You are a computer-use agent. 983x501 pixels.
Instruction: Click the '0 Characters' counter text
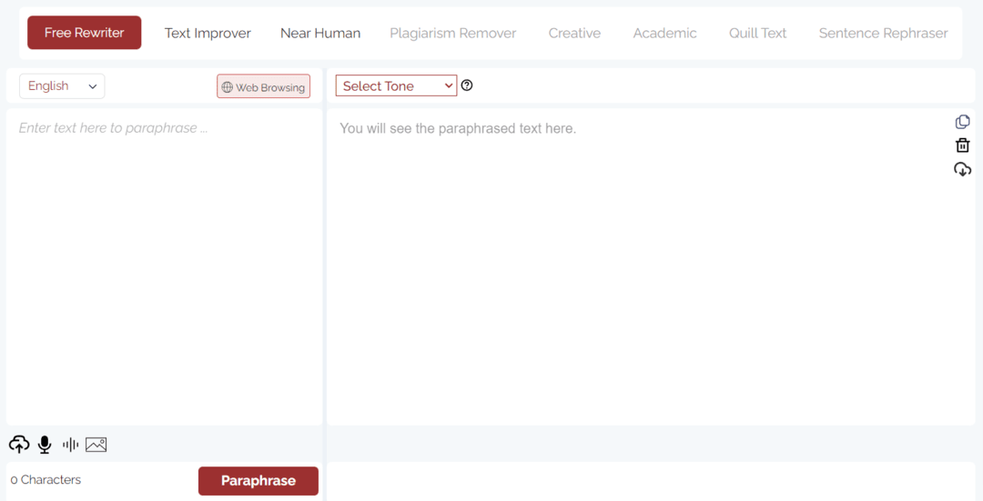click(x=46, y=480)
